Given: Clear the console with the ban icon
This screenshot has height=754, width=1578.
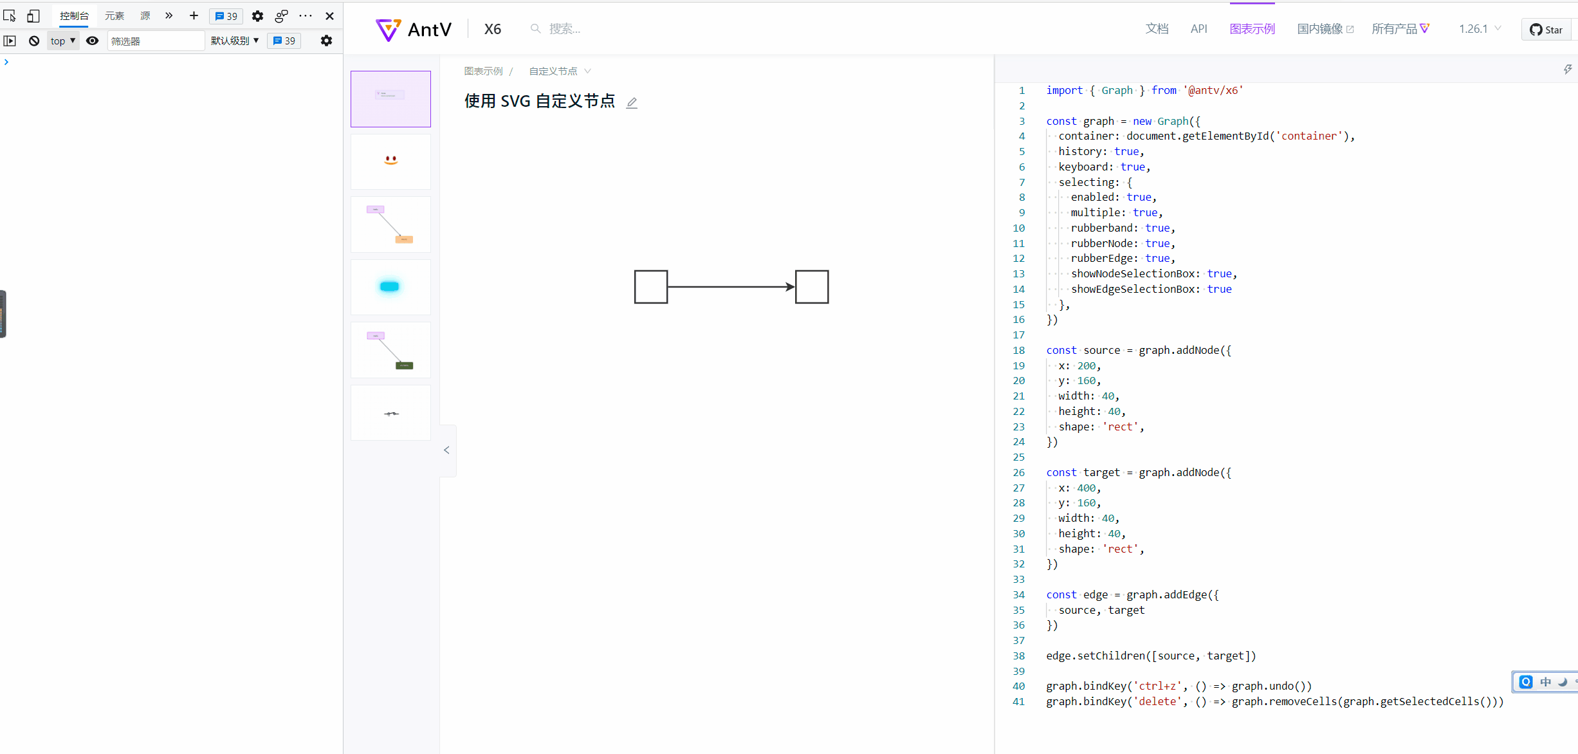Looking at the screenshot, I should click(x=33, y=41).
